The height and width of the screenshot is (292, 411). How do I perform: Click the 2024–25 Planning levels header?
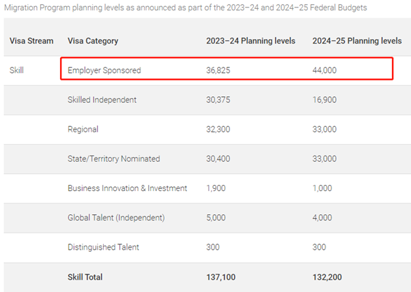pyautogui.click(x=356, y=41)
